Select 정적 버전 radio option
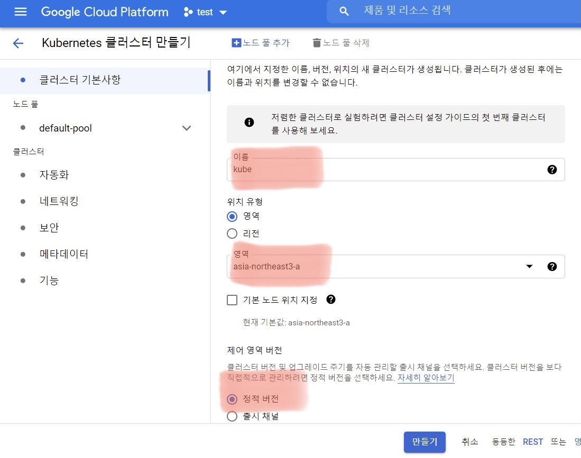This screenshot has width=581, height=458. [x=232, y=399]
